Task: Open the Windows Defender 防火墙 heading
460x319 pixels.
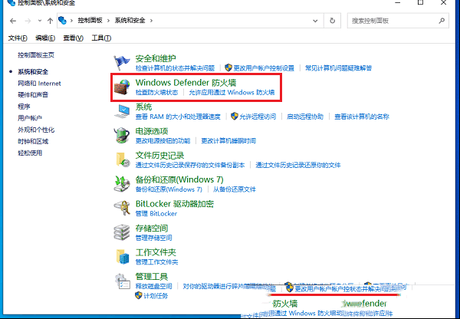Action: (186, 83)
